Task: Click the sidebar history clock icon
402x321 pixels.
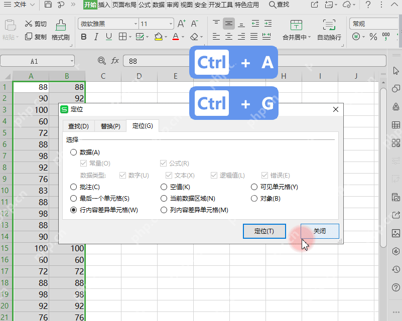Action: tap(396, 269)
